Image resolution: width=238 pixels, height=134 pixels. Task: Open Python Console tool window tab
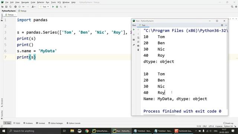coord(74,123)
